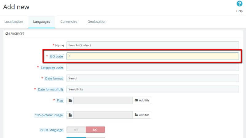Click the Flag file path field

pyautogui.click(x=103, y=100)
